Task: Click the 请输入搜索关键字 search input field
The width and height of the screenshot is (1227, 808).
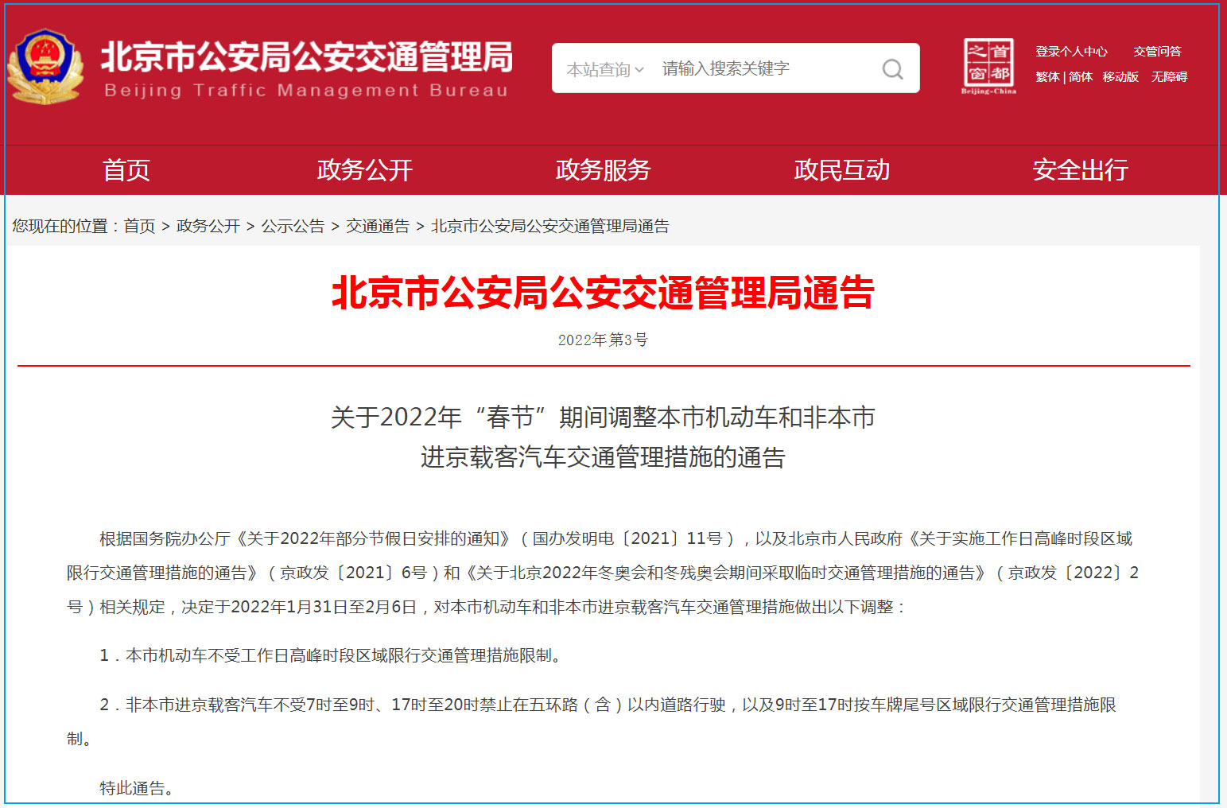Action: point(763,69)
